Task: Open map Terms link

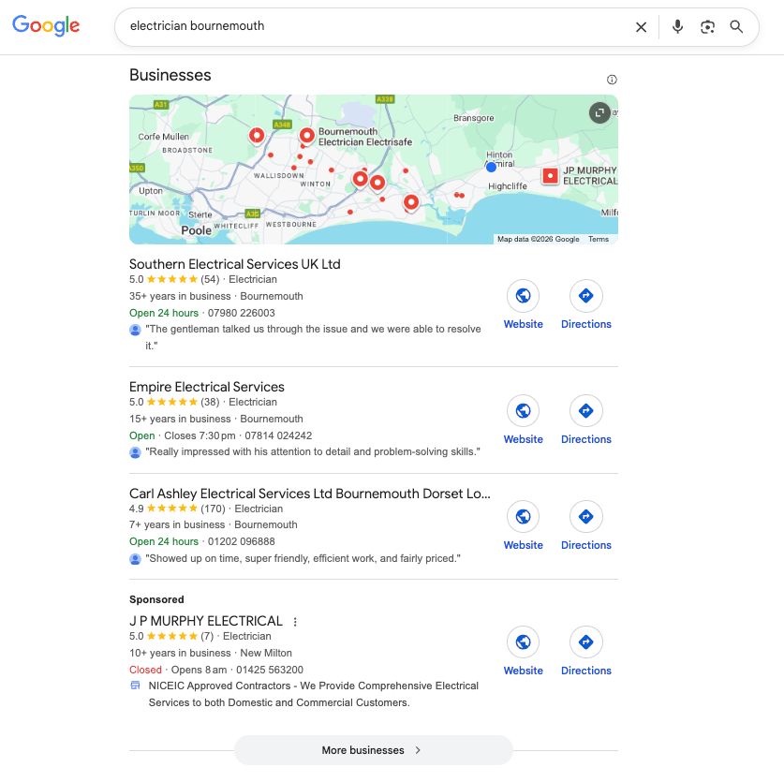Action: point(598,239)
